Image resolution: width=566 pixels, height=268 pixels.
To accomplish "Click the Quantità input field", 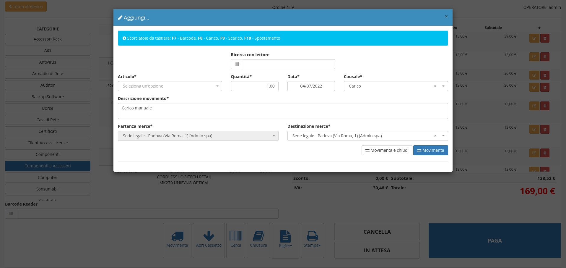I will click(x=254, y=86).
